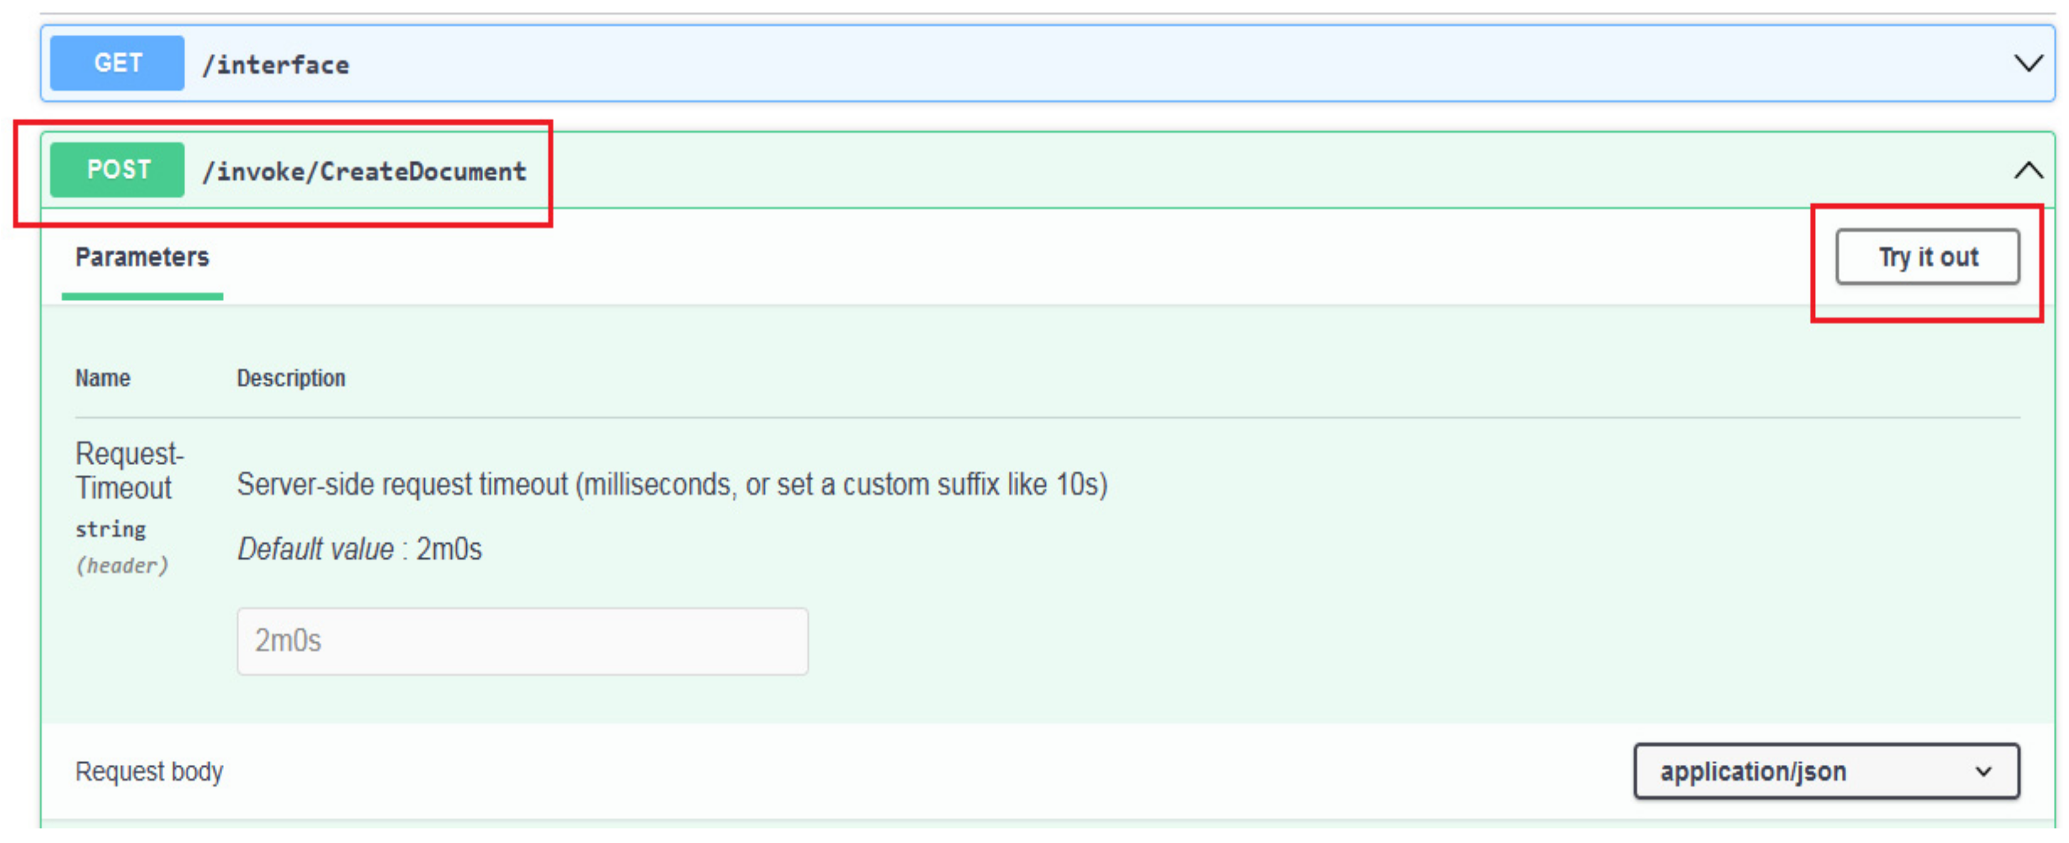Click the server-side request timeout description

tap(672, 484)
